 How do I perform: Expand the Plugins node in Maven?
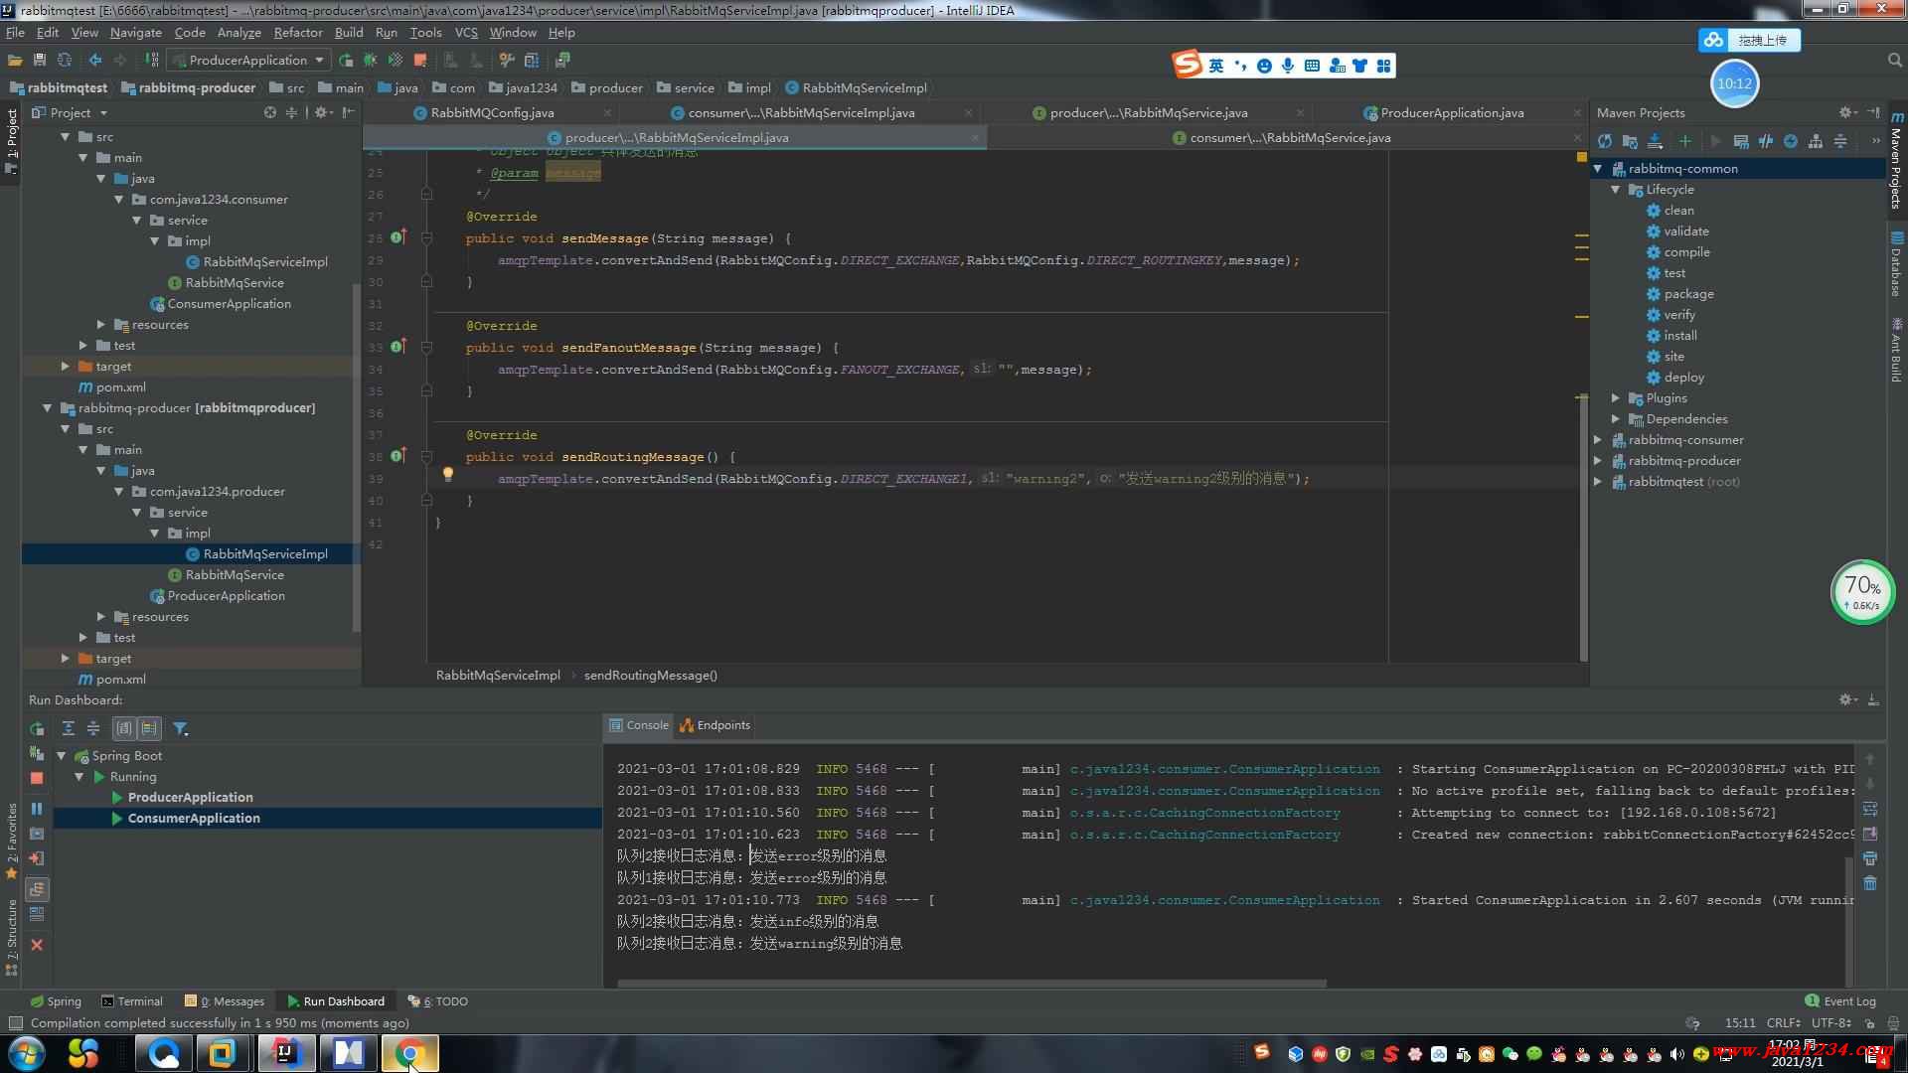pos(1616,398)
